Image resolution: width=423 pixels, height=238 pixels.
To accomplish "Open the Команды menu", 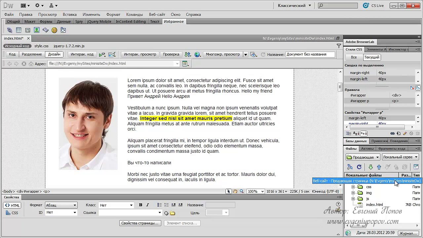I will pos(135,15).
